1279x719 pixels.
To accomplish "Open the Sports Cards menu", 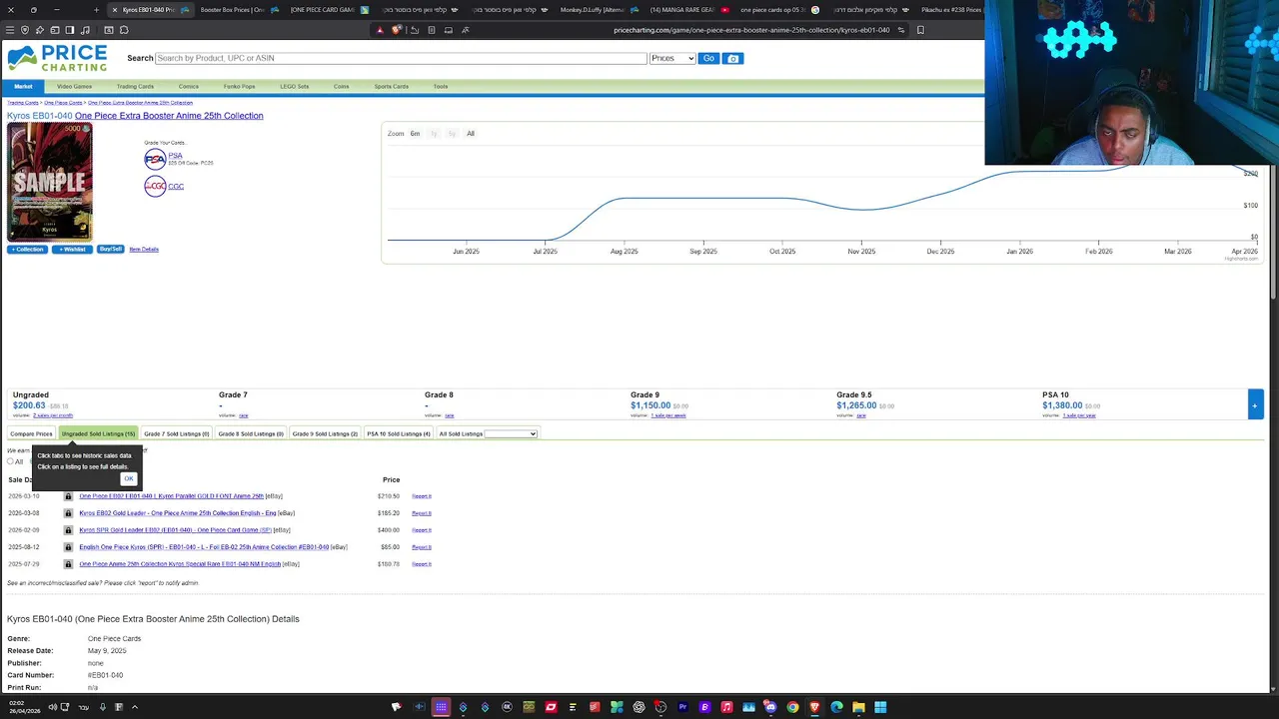I will [391, 86].
